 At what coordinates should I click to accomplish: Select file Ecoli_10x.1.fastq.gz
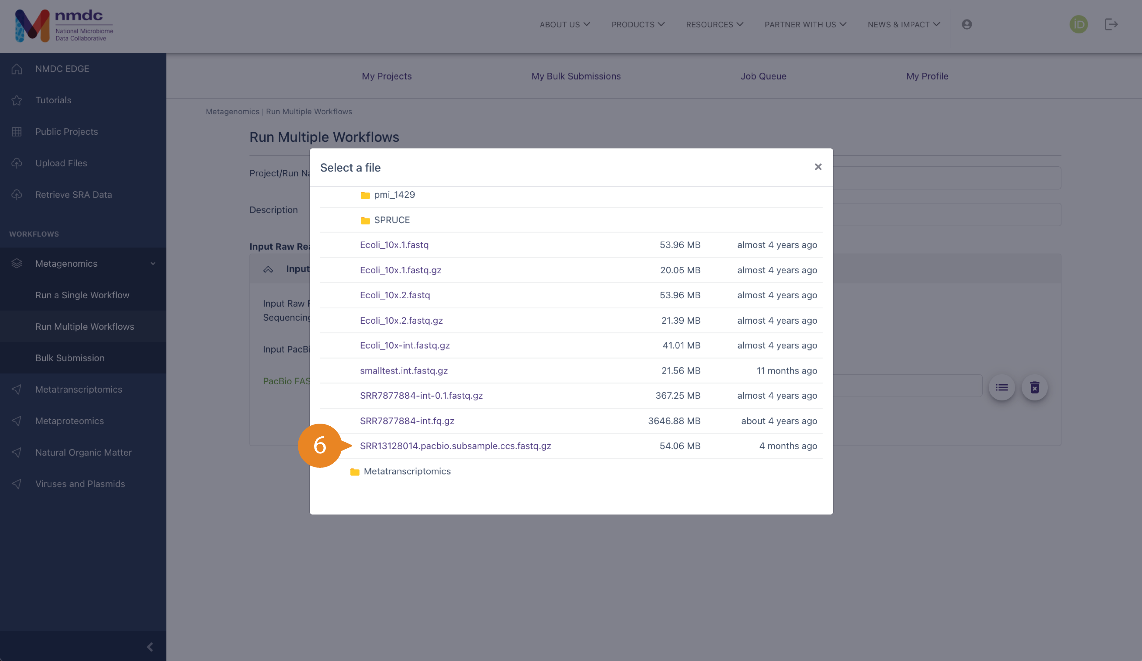pyautogui.click(x=400, y=271)
